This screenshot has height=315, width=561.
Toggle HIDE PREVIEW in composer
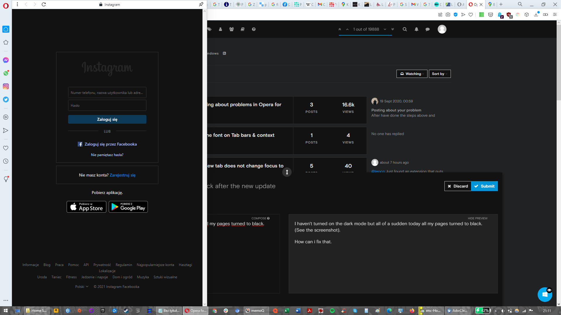click(478, 218)
